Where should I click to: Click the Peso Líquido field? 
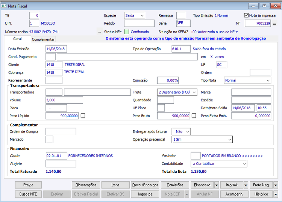click(x=62, y=116)
